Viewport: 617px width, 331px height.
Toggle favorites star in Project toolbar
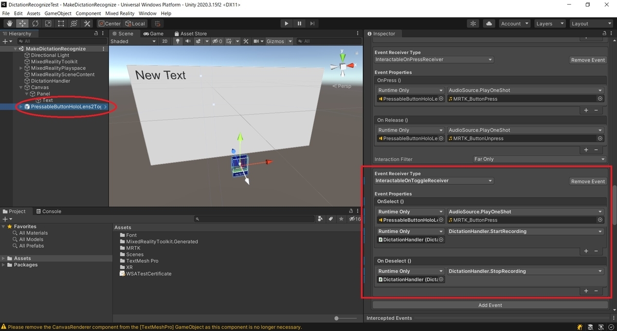click(x=341, y=219)
